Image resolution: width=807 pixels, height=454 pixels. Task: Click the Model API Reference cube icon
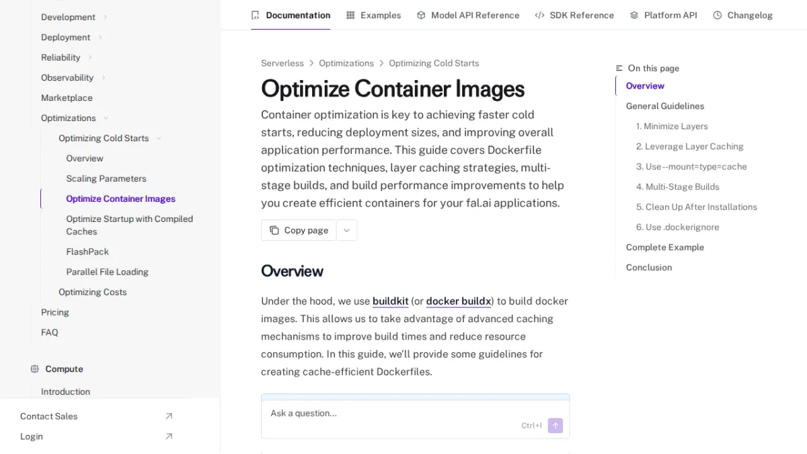(421, 15)
